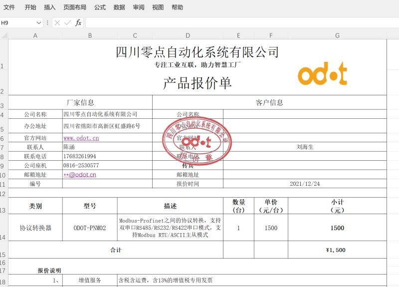
Task: Click the Name Box showing H9
Action: pos(18,23)
